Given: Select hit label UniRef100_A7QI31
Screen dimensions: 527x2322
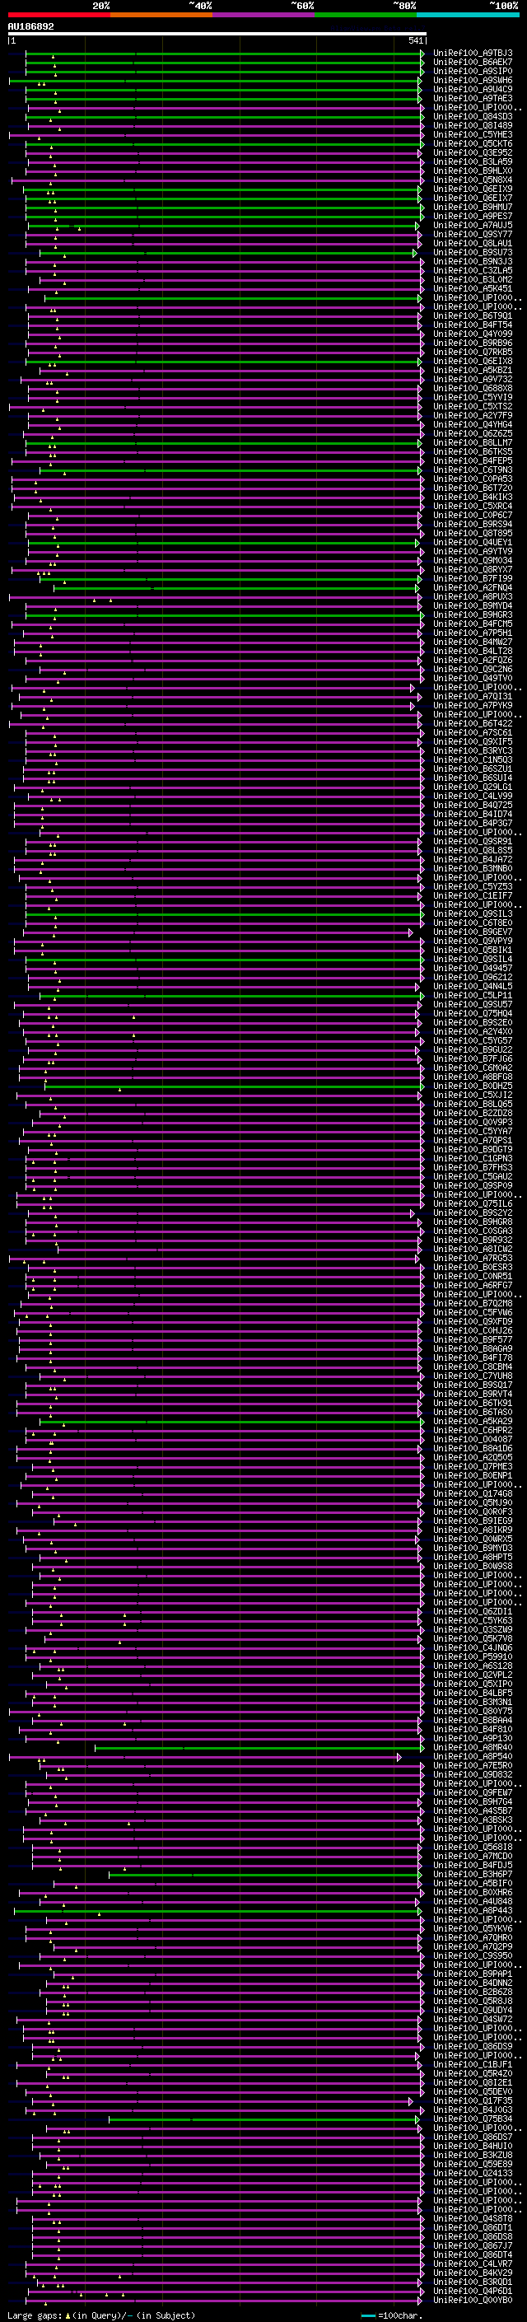Looking at the screenshot, I should coord(473,696).
